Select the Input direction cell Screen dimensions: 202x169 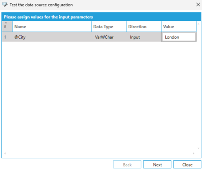(x=144, y=37)
